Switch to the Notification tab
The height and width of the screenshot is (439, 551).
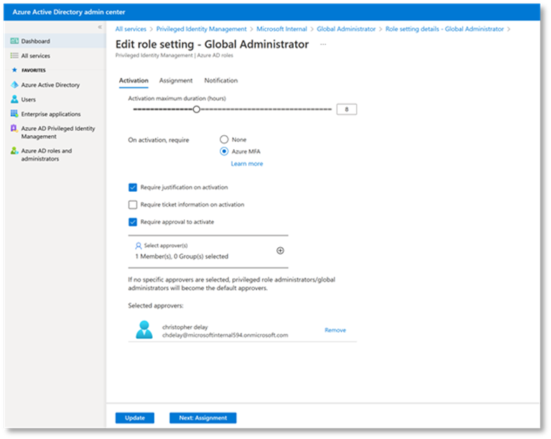tap(221, 81)
